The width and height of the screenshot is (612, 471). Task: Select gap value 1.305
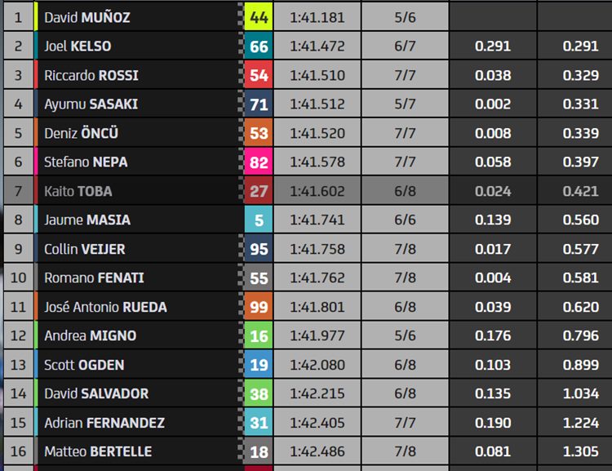580,451
